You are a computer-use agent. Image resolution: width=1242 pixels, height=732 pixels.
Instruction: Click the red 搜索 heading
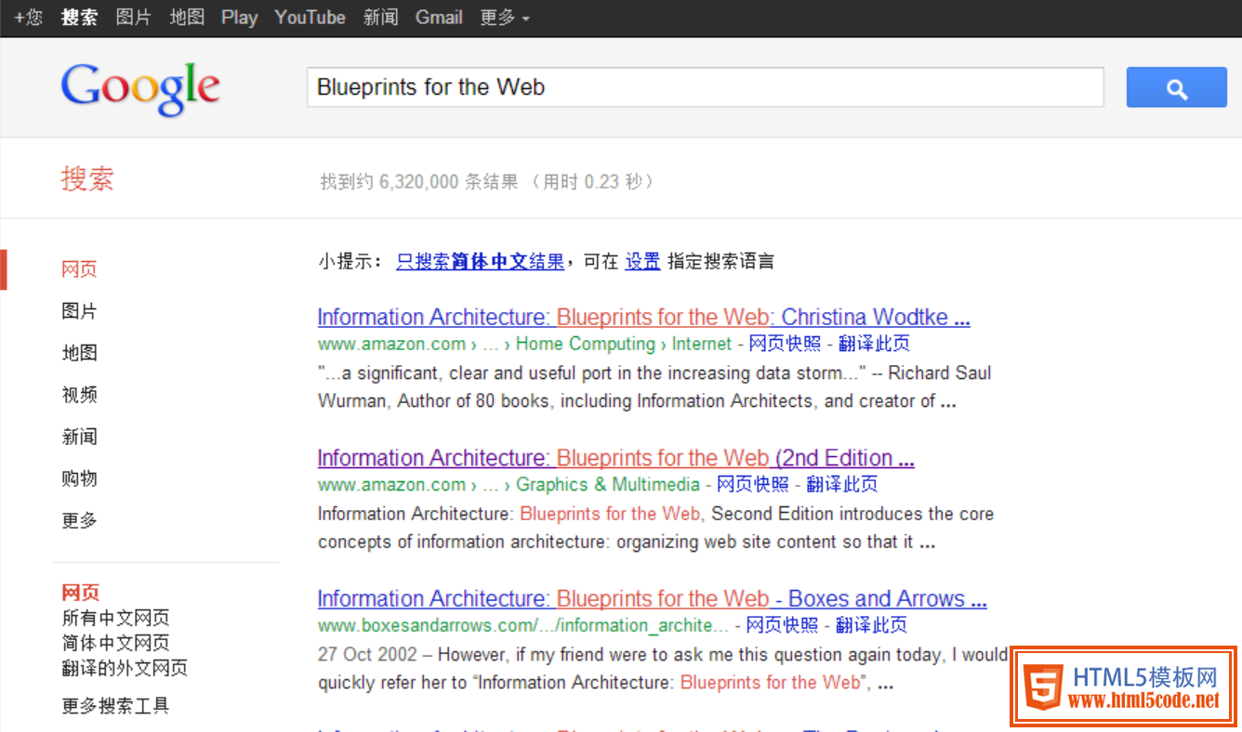(87, 179)
